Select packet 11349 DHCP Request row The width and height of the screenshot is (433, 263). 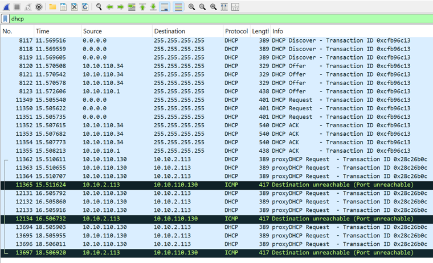point(217,100)
